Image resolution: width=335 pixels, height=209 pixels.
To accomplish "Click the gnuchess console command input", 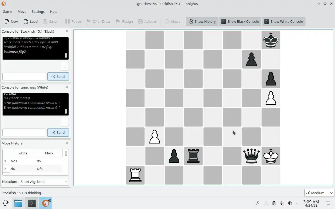I will coord(24,132).
